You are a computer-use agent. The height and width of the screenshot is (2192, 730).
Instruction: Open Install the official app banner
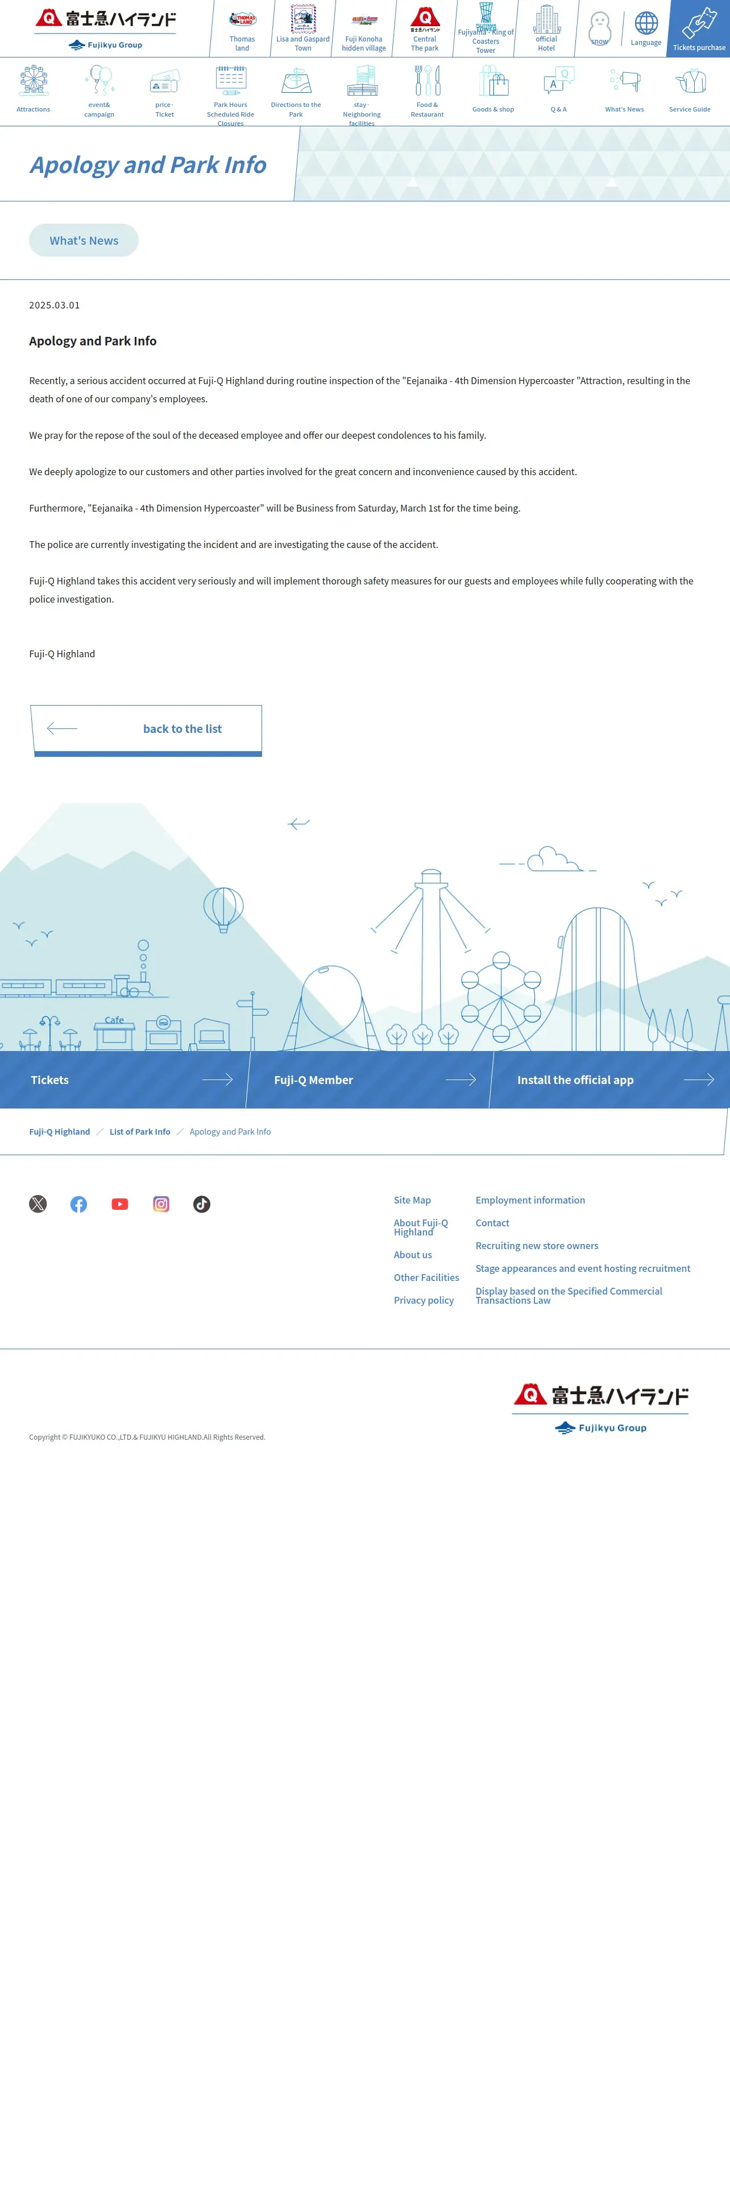click(610, 1080)
